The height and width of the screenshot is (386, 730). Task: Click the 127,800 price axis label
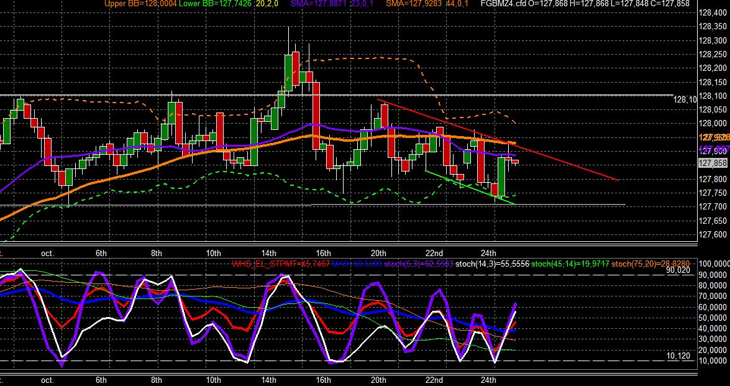(713, 179)
